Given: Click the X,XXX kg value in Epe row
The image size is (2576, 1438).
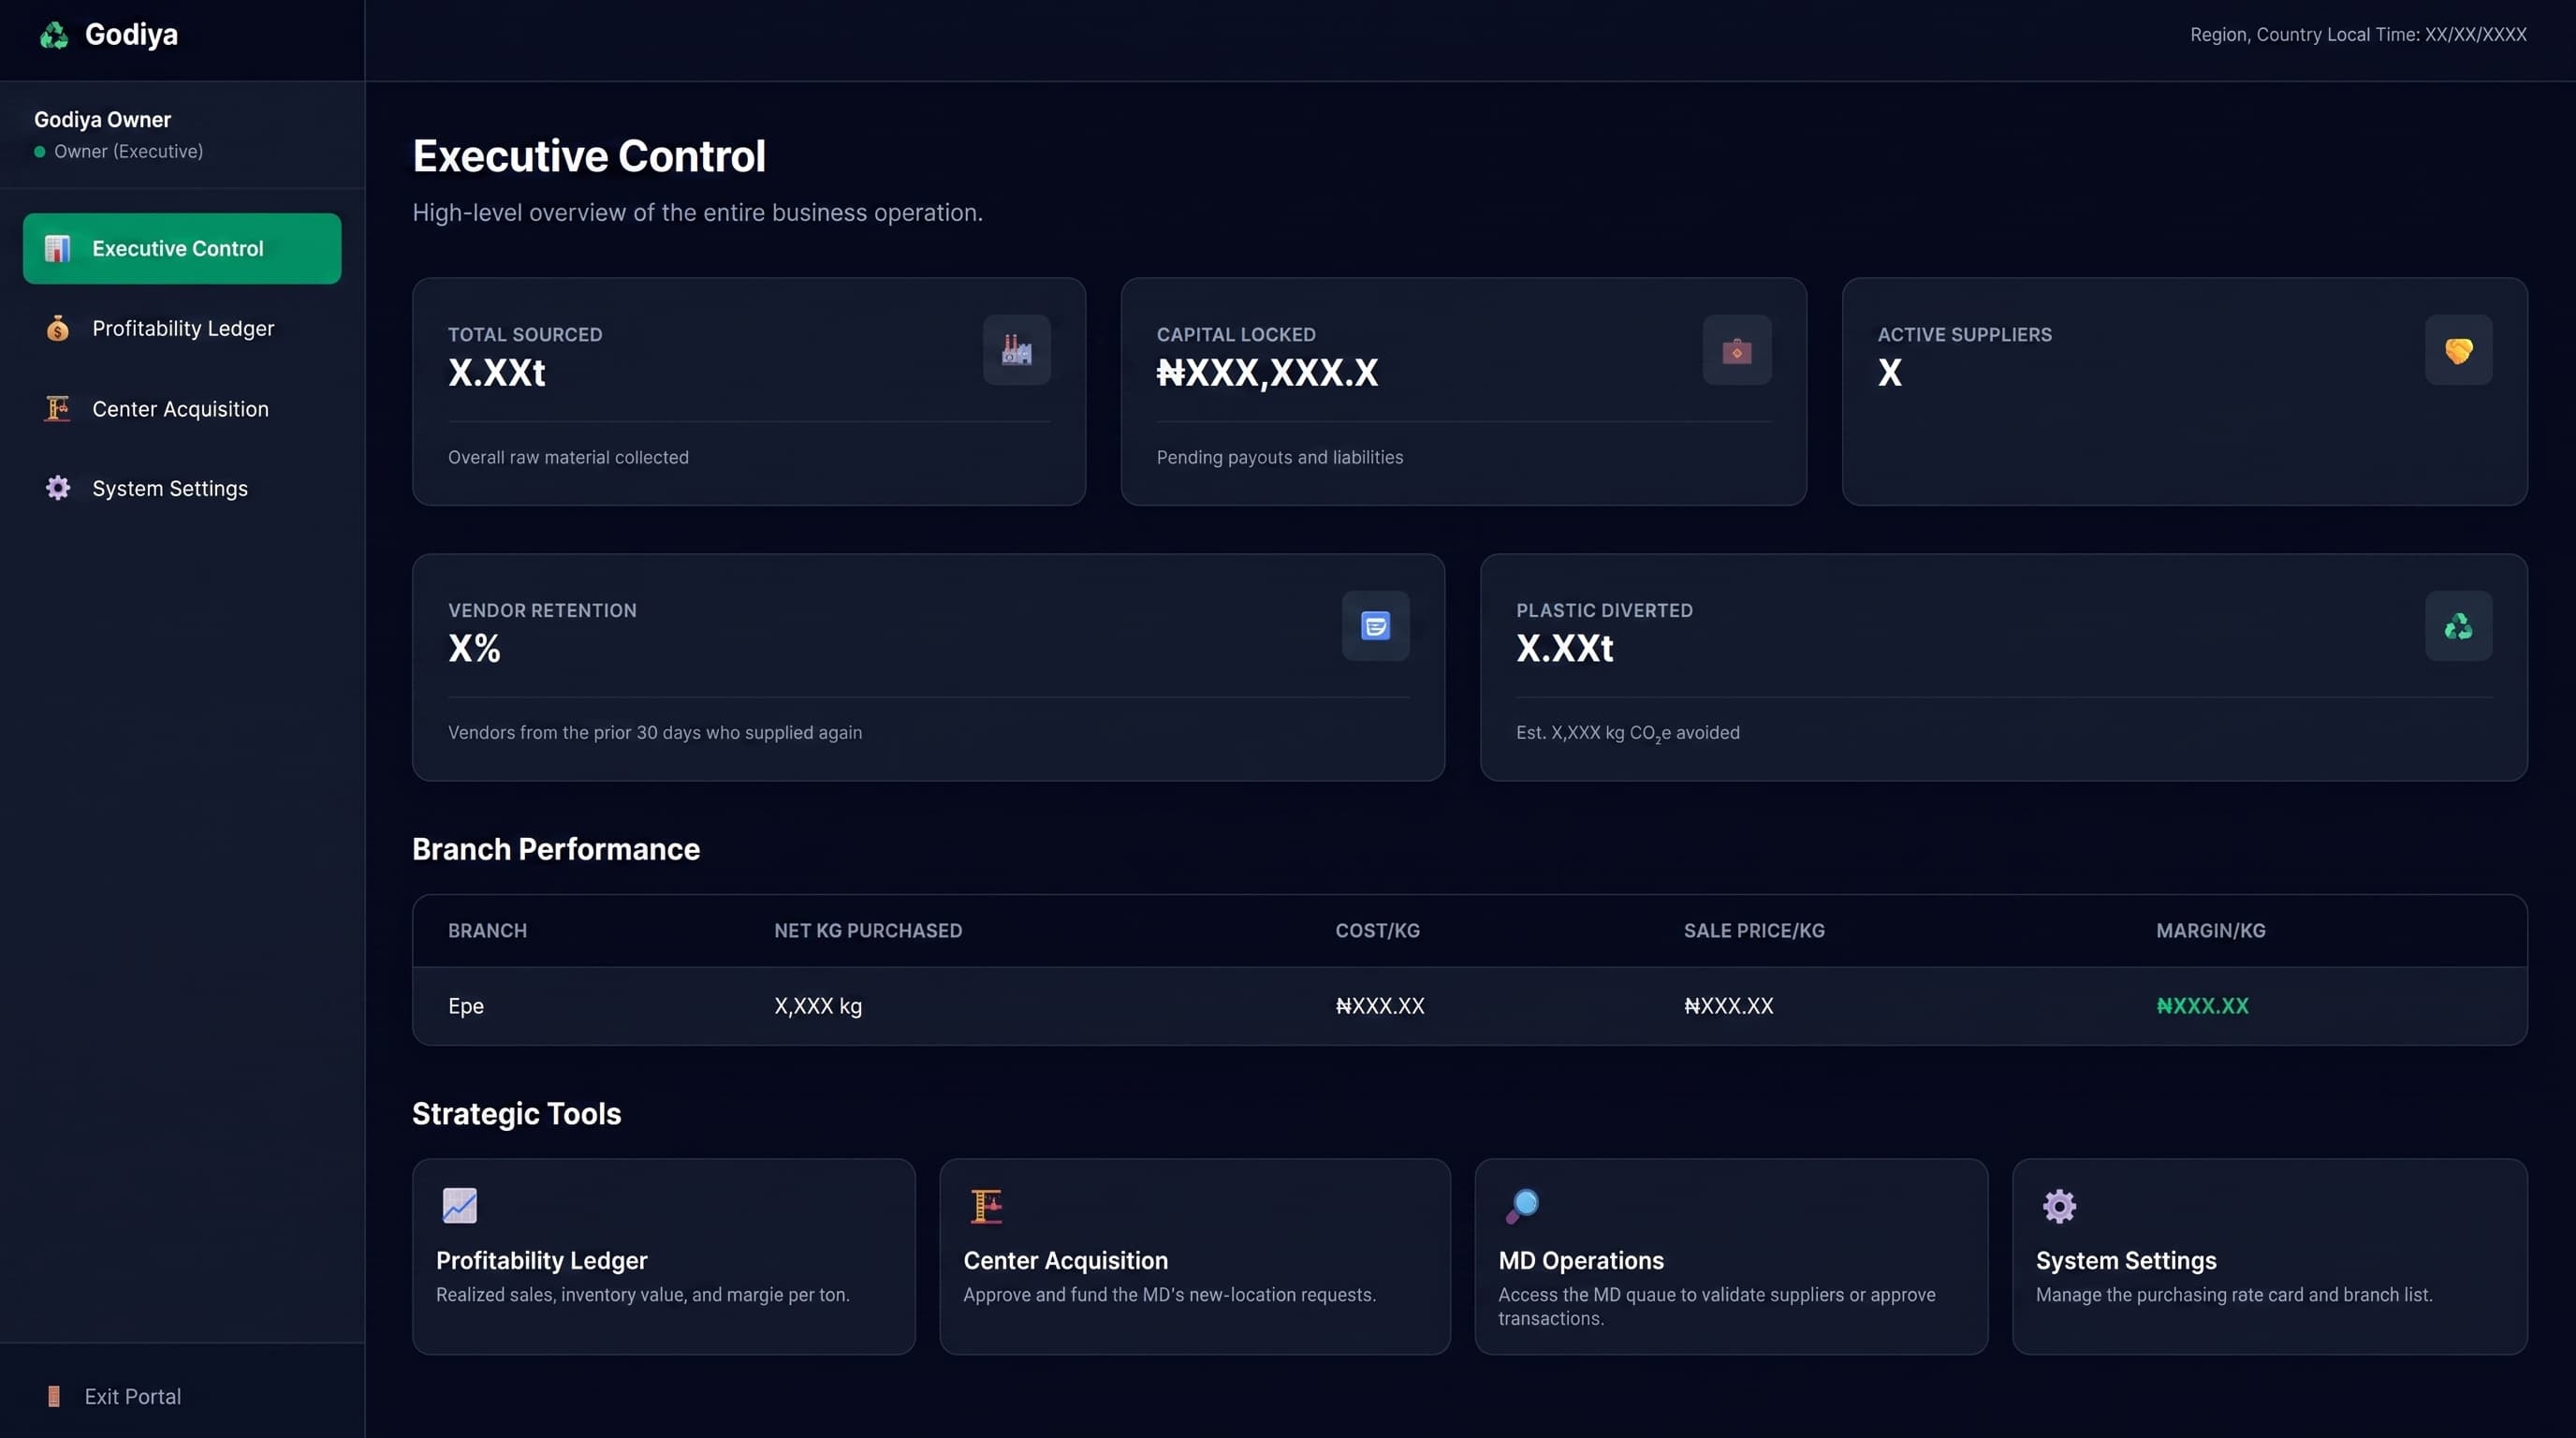Looking at the screenshot, I should coord(818,1006).
